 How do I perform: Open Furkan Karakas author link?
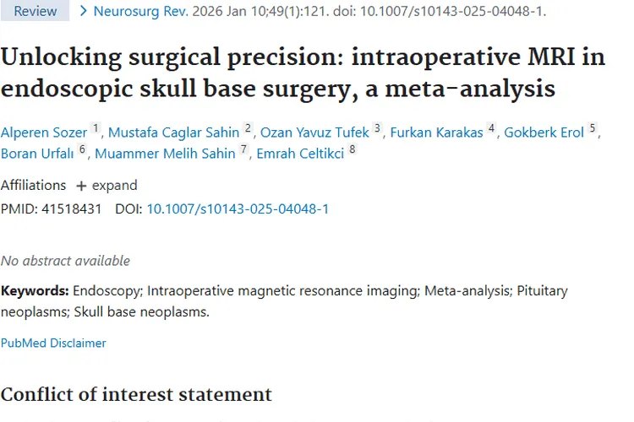click(437, 133)
